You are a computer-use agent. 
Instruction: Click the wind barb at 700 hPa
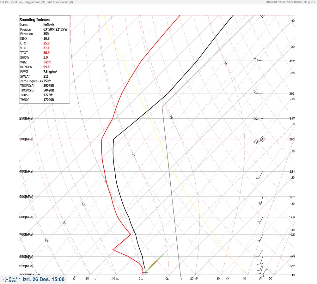click(260, 238)
